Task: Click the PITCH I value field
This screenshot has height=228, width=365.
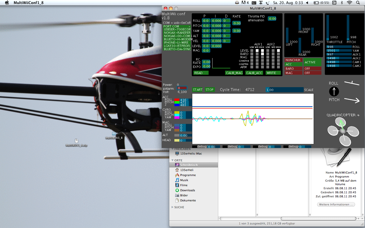Action: coord(217,26)
